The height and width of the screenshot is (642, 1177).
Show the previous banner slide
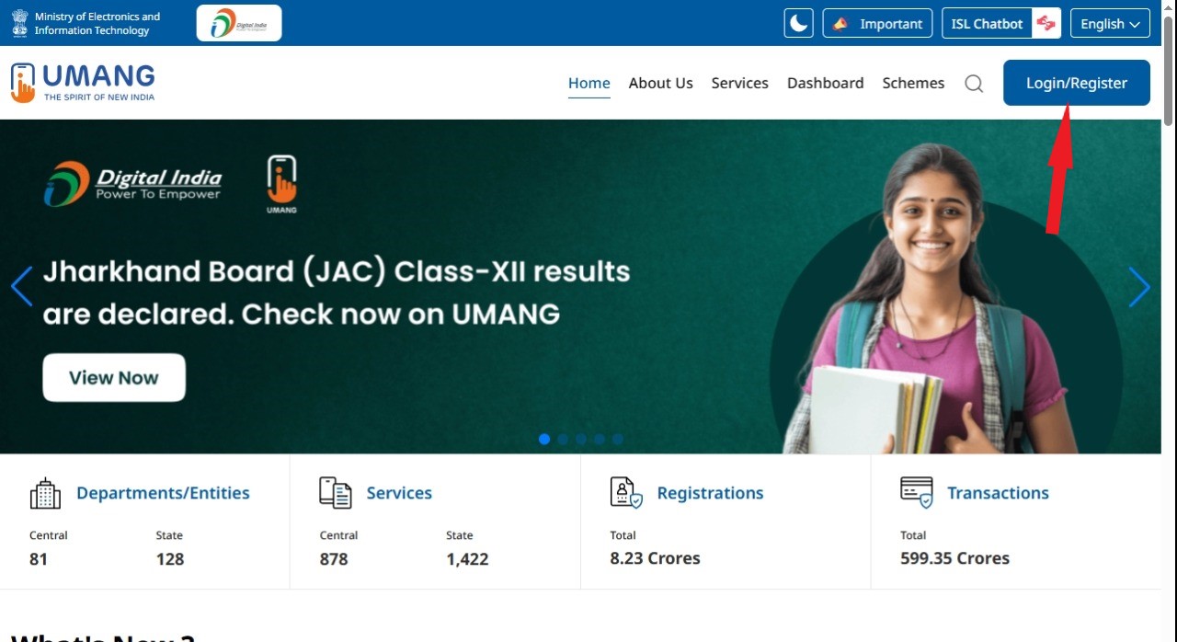pyautogui.click(x=22, y=286)
